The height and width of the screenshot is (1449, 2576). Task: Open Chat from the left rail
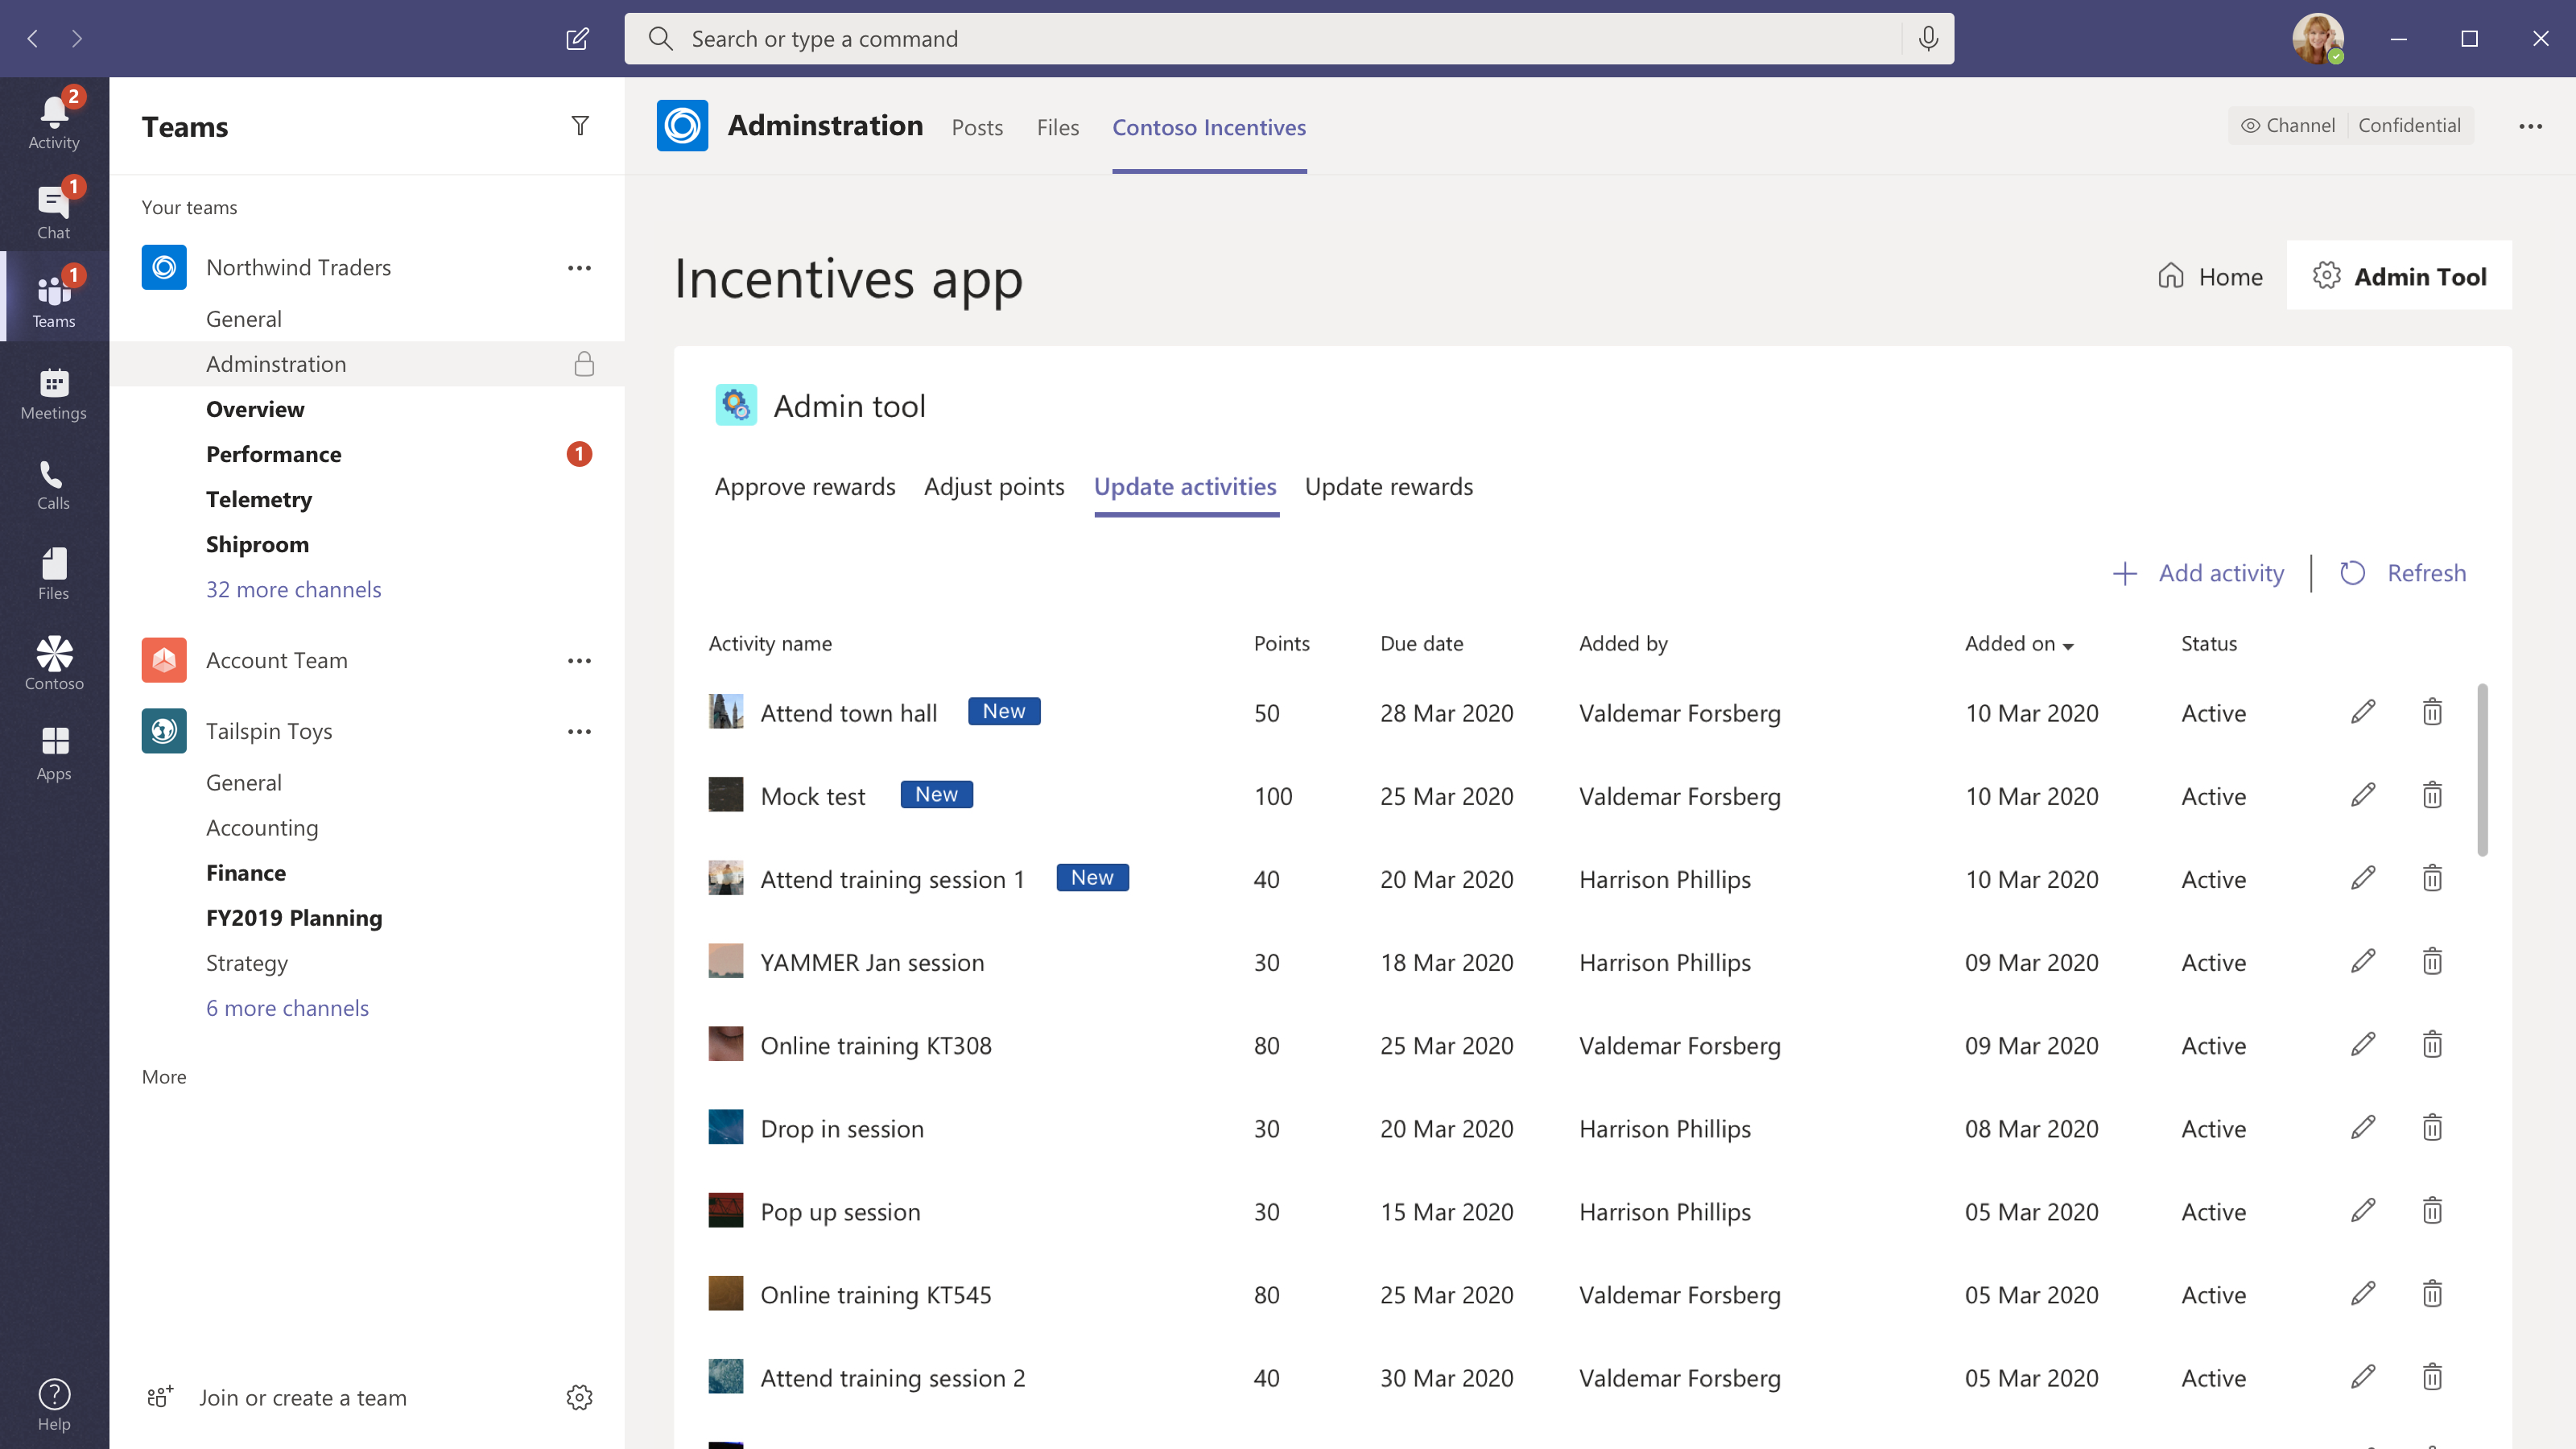54,212
